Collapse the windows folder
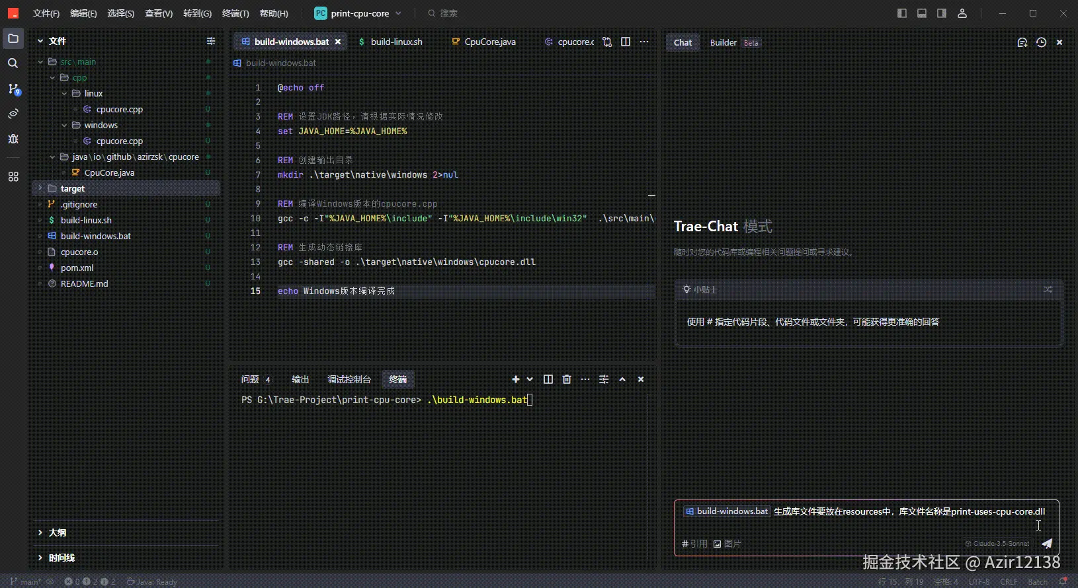This screenshot has width=1078, height=588. coord(64,125)
